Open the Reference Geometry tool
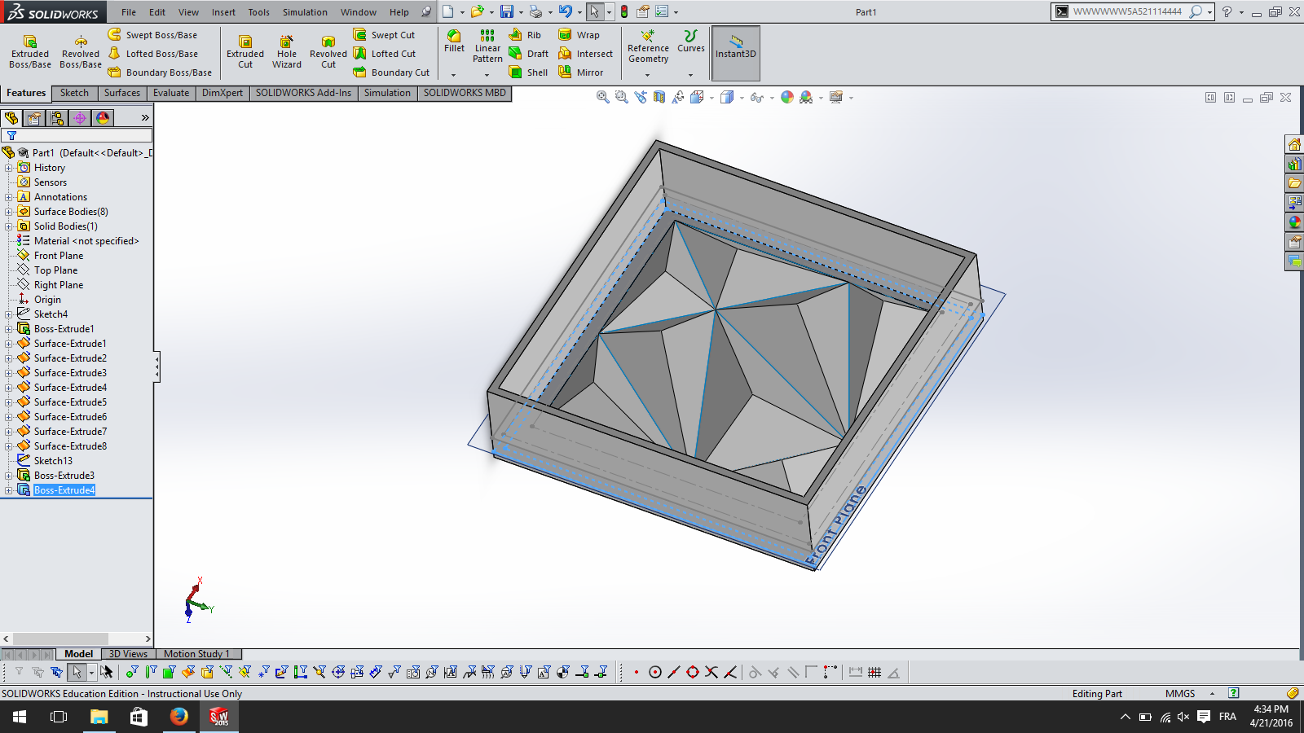This screenshot has height=733, width=1304. pos(648,47)
